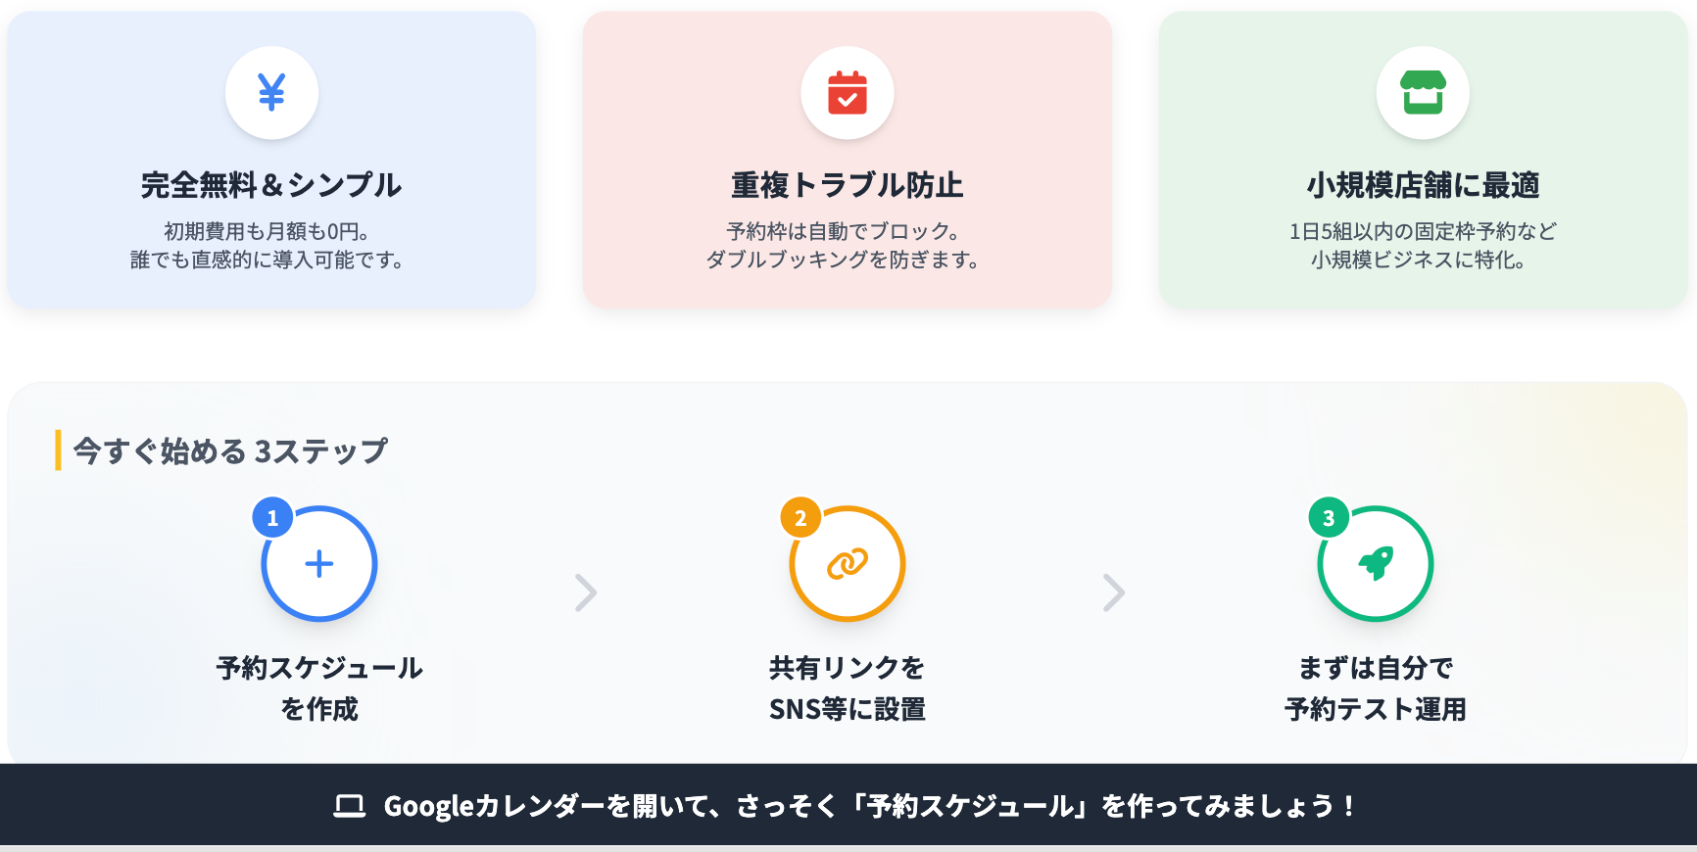The width and height of the screenshot is (1697, 852).
Task: Click the red calendar check icon
Action: tap(848, 93)
